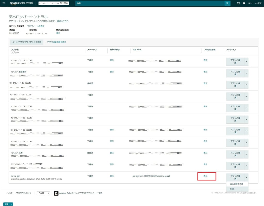Expand the action arrow for らくらく最安更新 row
Image resolution: width=264 pixels, height=206 pixels.
tap(246, 73)
